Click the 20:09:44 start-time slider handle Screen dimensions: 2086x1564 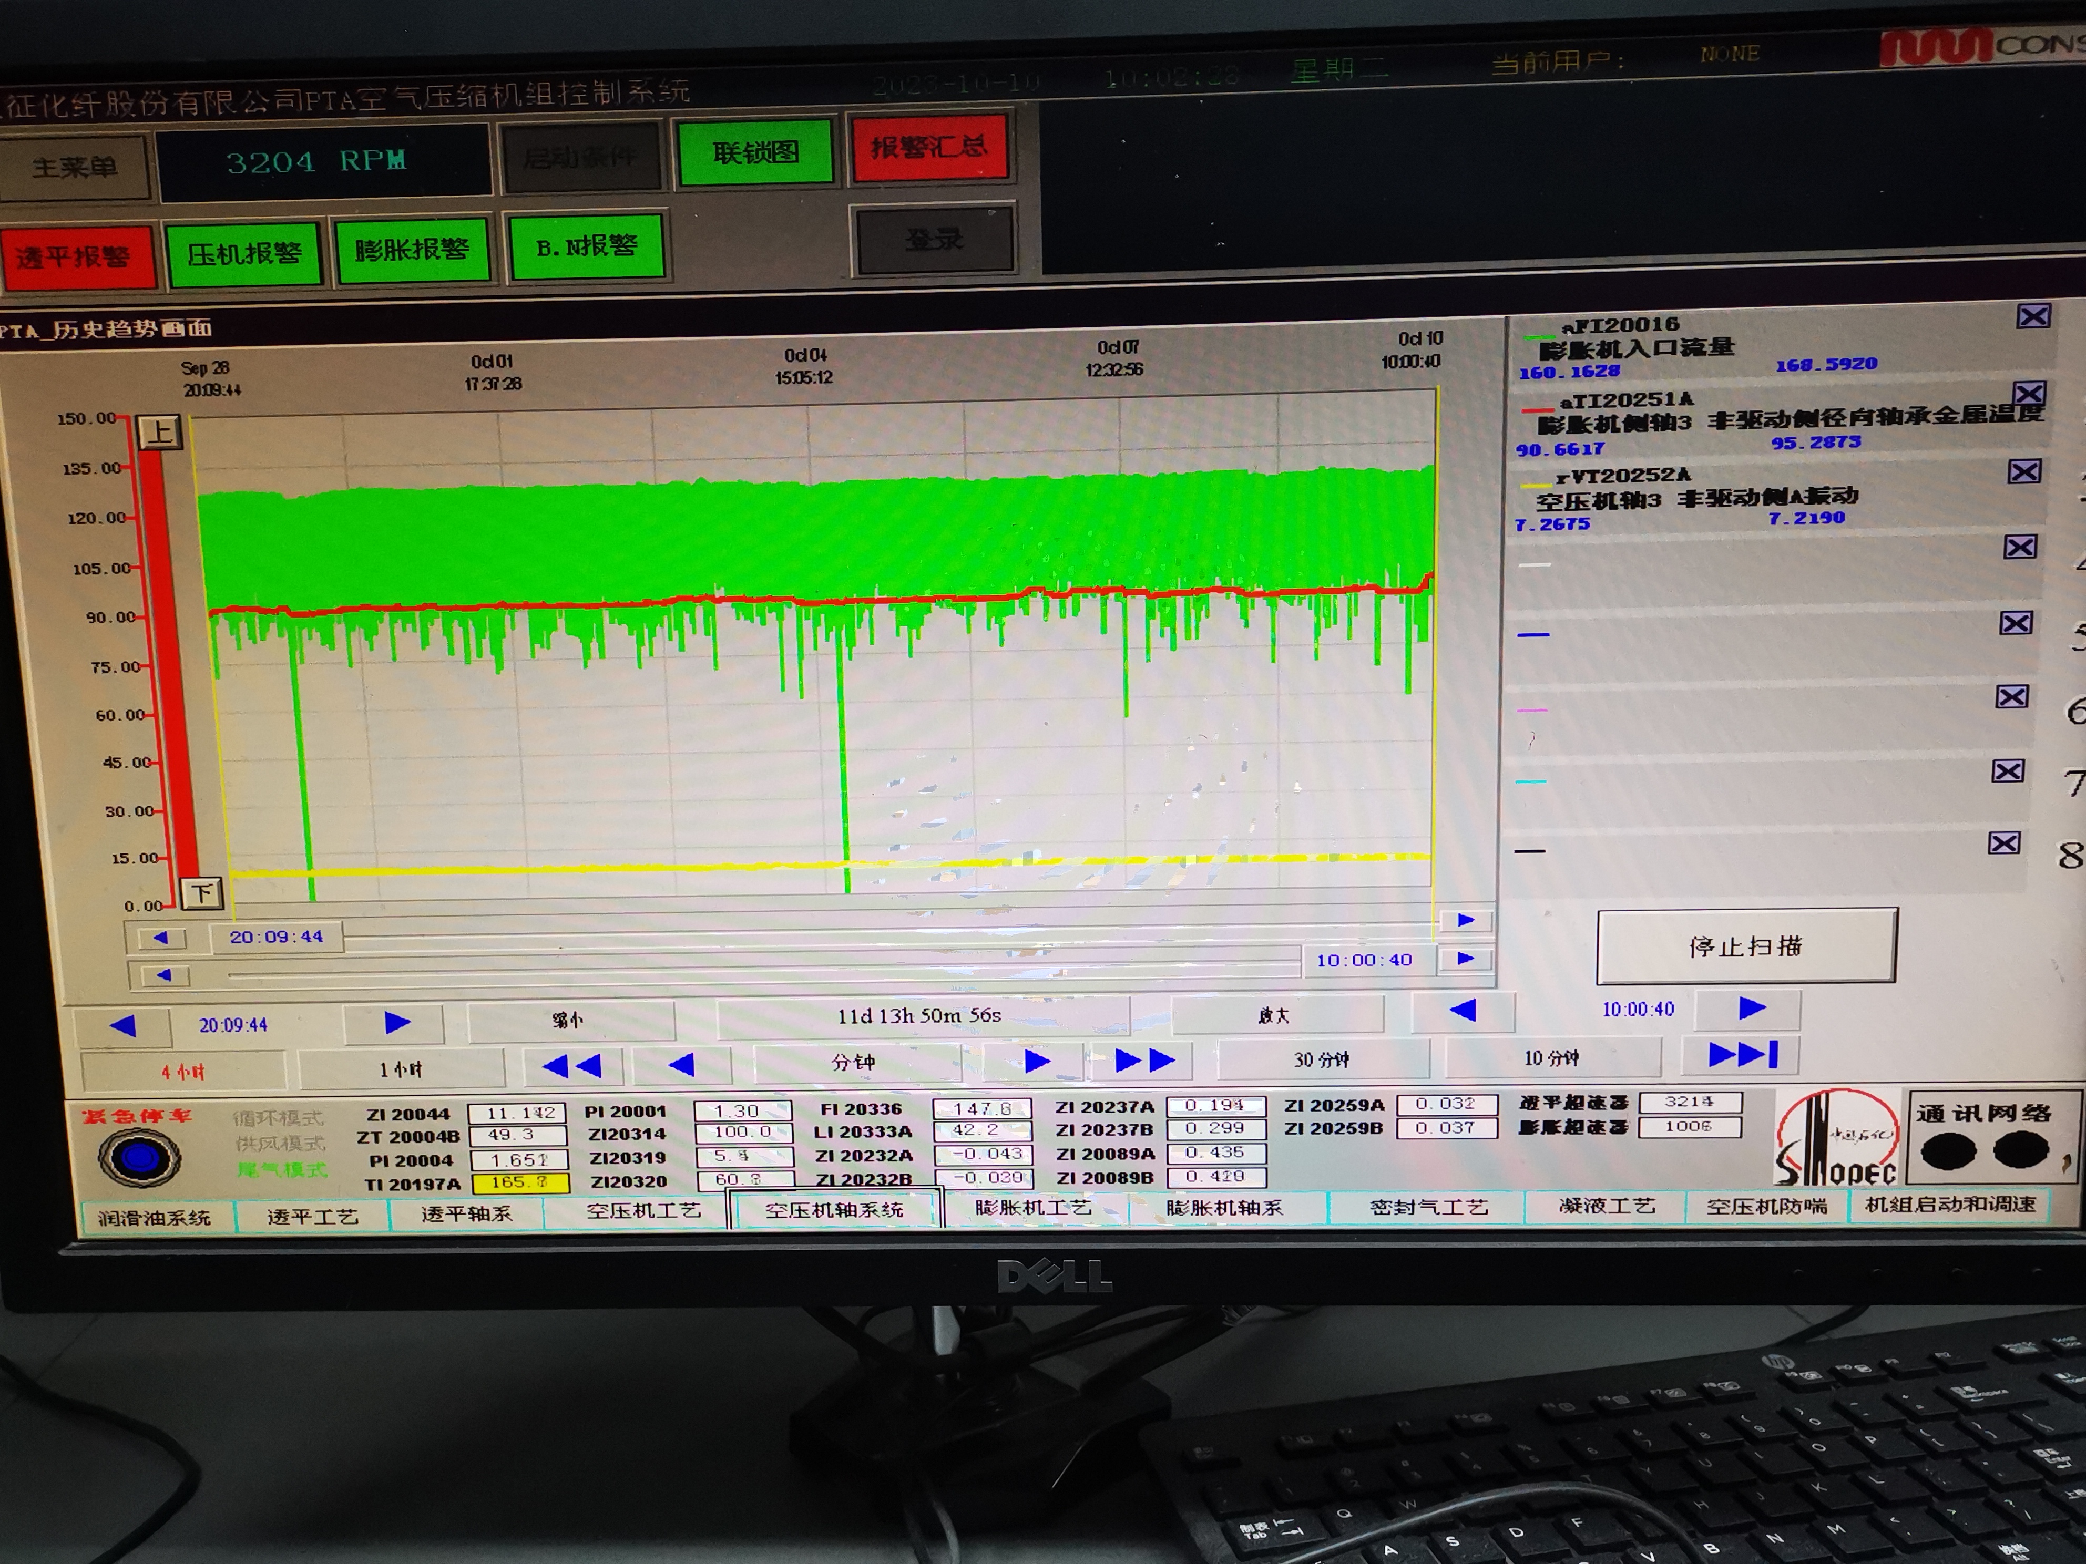tap(277, 937)
